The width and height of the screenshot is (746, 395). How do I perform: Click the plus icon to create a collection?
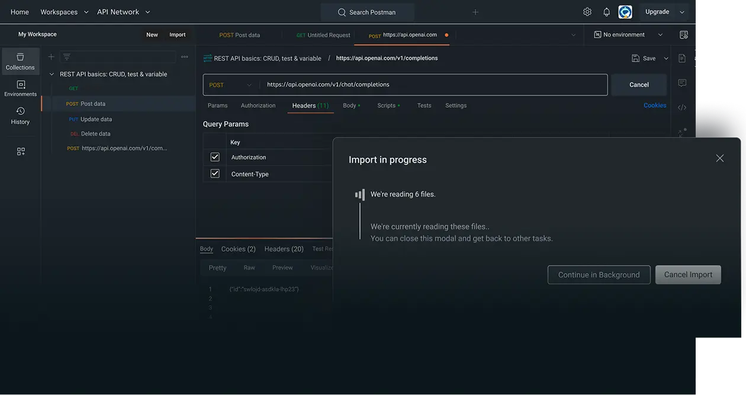[x=51, y=57]
